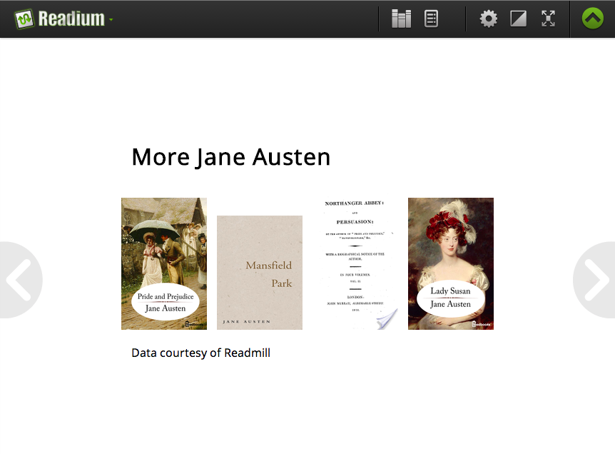The height and width of the screenshot is (454, 615).
Task: Go to next page with right arrow
Action: 594,280
